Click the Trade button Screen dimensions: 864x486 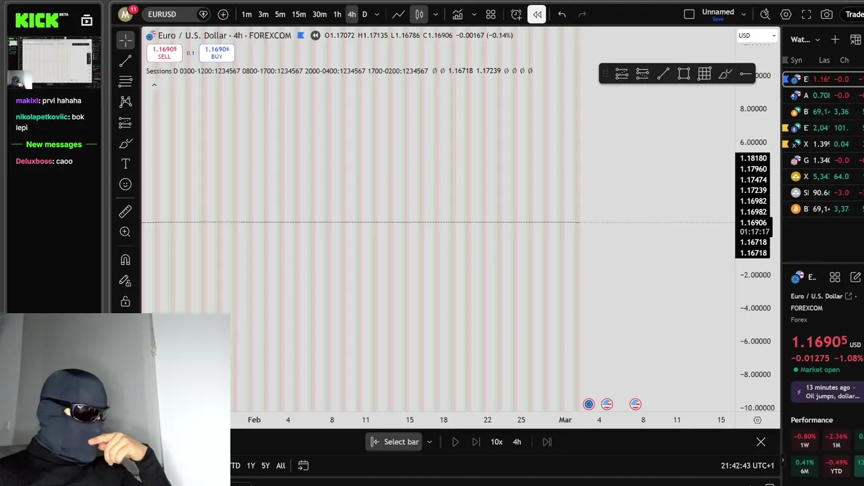click(x=855, y=14)
